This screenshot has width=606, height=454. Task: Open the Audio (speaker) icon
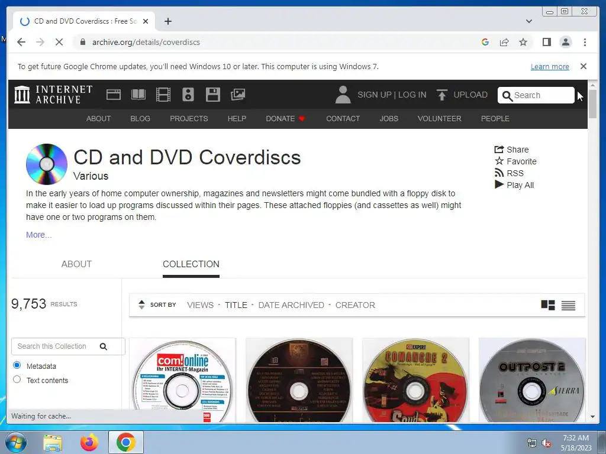coord(188,95)
